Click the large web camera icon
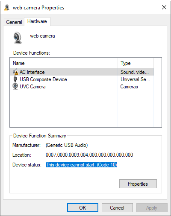This screenshot has width=171, height=216. [18, 38]
